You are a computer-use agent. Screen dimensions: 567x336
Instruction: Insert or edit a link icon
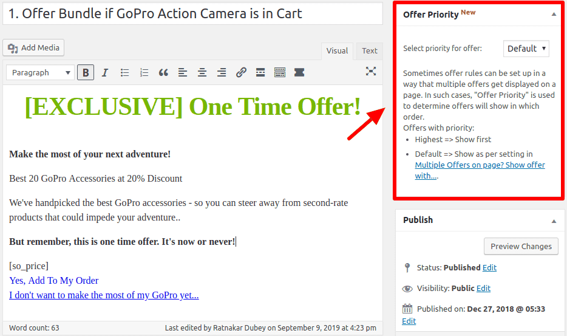tap(241, 72)
